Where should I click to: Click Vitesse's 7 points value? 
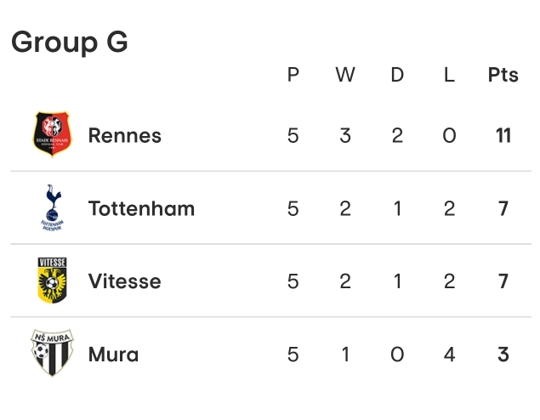503,281
